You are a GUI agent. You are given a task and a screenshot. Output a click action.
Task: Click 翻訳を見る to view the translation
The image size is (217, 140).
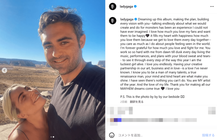coord(137,102)
